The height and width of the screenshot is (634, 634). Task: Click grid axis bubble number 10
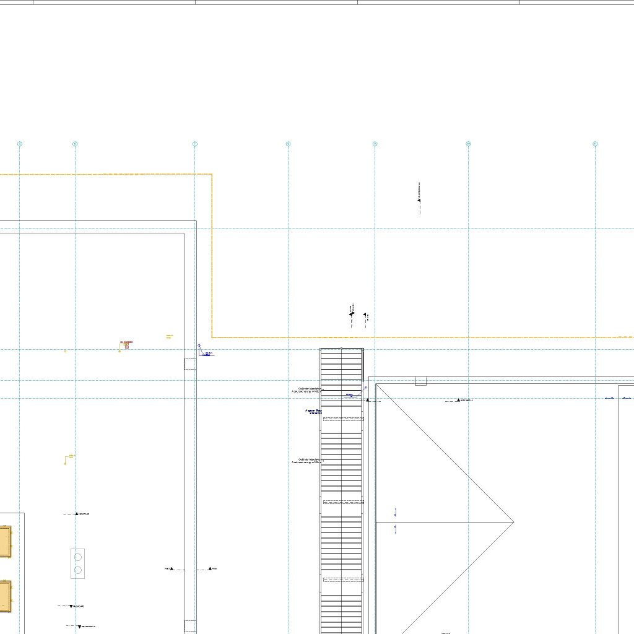click(468, 144)
